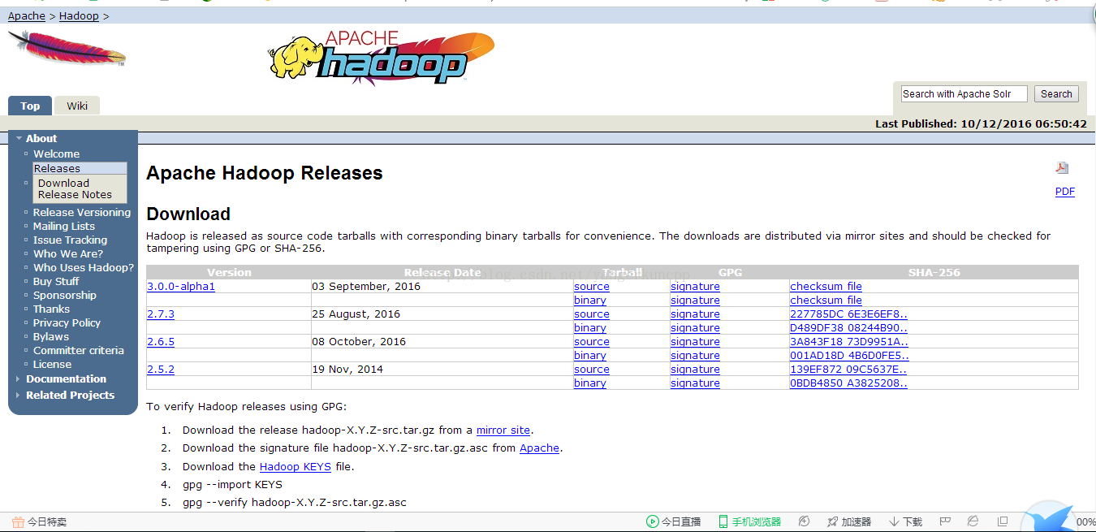Click the Last Published timestamp text

tap(981, 124)
